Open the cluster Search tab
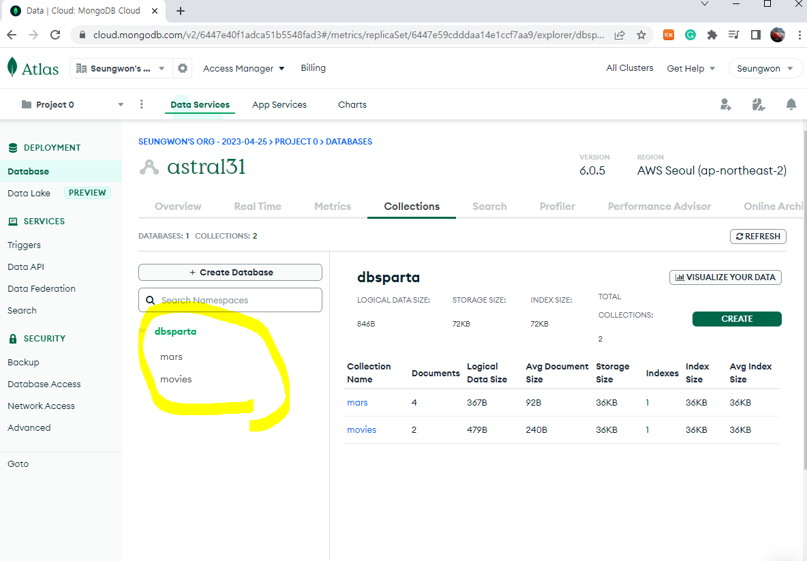 [489, 207]
